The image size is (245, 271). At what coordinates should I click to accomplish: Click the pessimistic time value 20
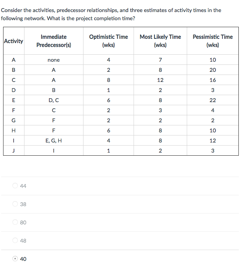[x=212, y=70]
